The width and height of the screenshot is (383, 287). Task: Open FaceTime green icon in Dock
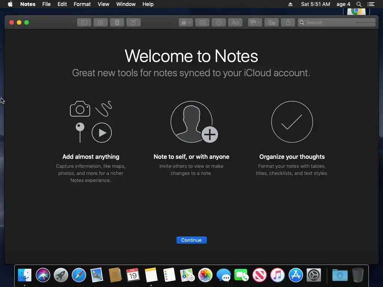point(241,275)
